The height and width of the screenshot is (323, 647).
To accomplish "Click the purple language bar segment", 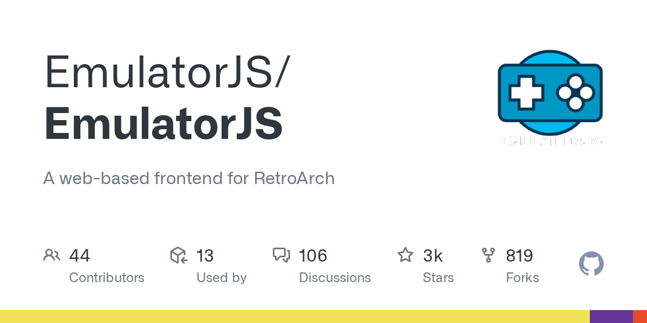I will (611, 317).
